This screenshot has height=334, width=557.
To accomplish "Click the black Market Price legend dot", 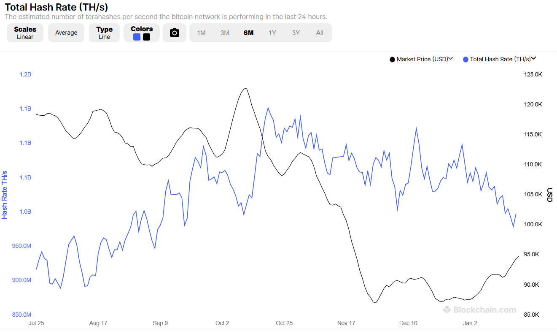I will (393, 60).
